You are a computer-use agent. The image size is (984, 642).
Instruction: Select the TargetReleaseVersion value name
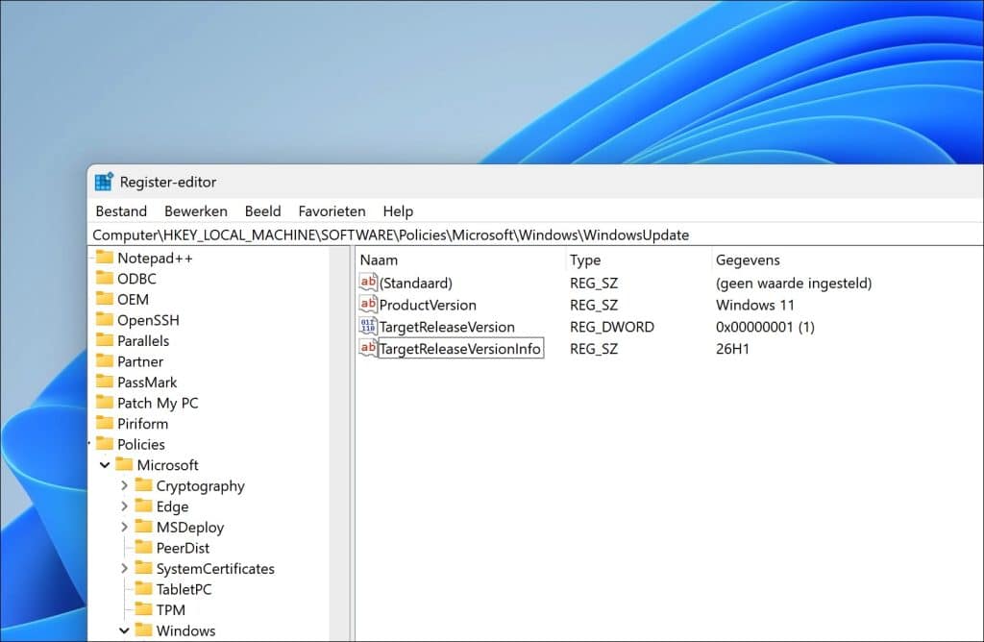pyautogui.click(x=447, y=327)
